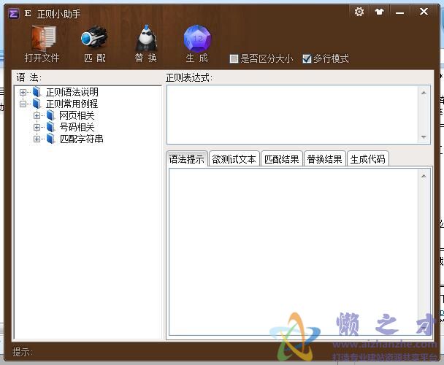
Task: Click down arrow of 正则表达式 scrollbar
Action: (424, 137)
